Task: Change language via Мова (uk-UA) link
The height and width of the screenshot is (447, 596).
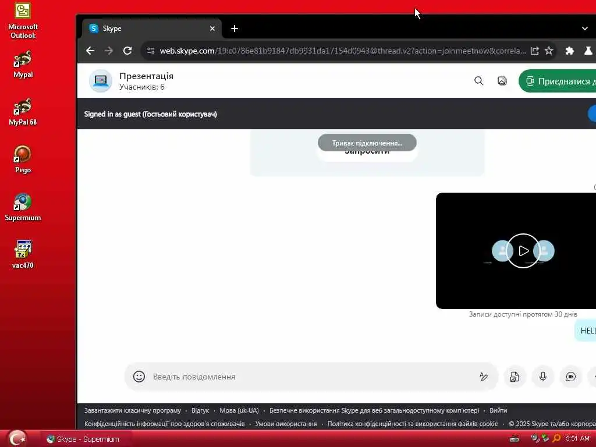Action: click(x=239, y=410)
